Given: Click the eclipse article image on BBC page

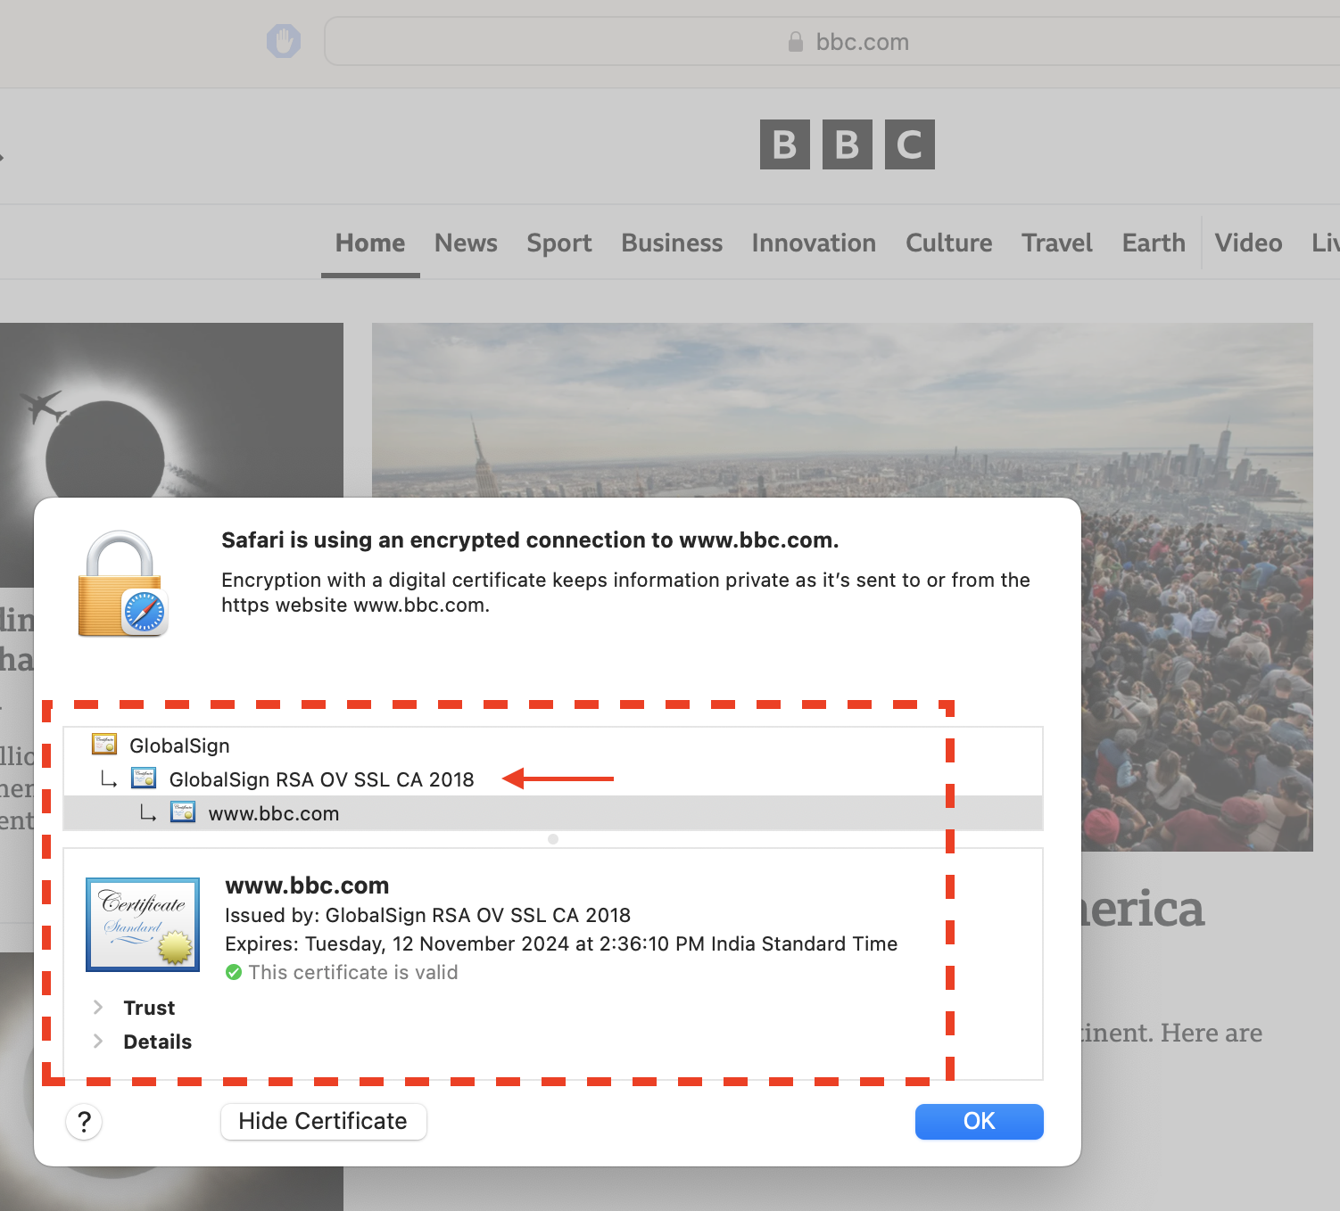Looking at the screenshot, I should pyautogui.click(x=171, y=410).
